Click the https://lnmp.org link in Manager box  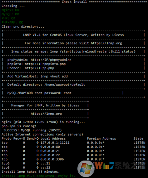click(x=46, y=114)
